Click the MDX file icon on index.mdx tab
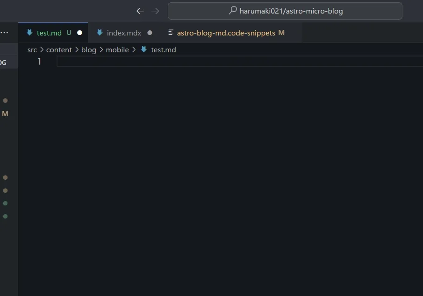This screenshot has height=296, width=423. [x=99, y=33]
